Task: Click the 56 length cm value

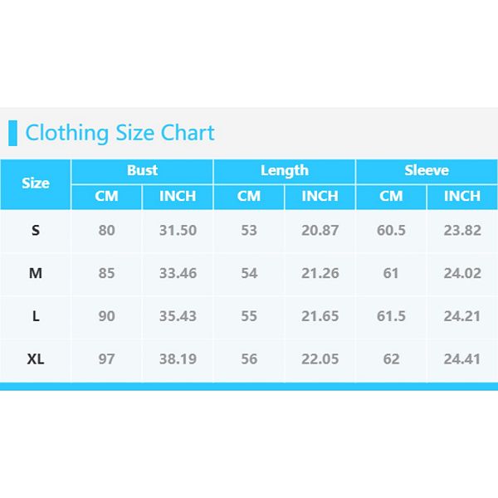Action: click(249, 359)
